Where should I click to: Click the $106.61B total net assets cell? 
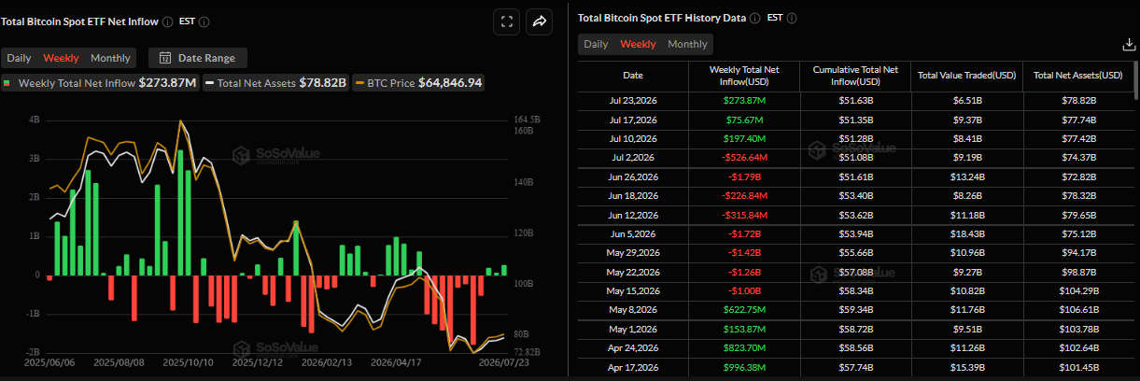1077,310
